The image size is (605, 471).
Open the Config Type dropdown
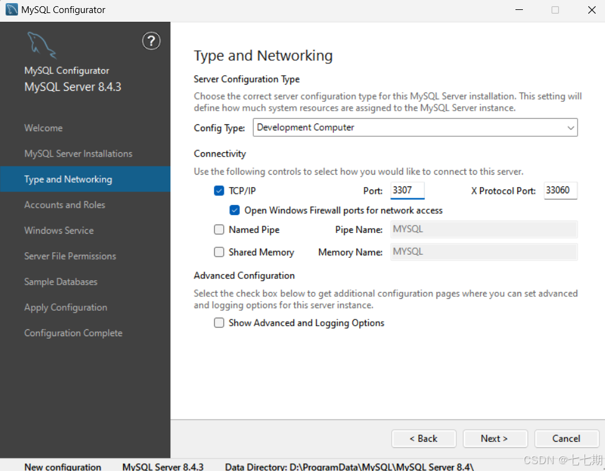pos(415,127)
